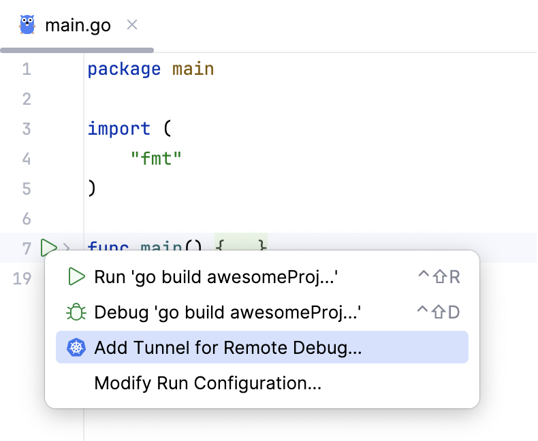Select Add Tunnel for Remote Debug...
538x441 pixels.
pyautogui.click(x=228, y=348)
